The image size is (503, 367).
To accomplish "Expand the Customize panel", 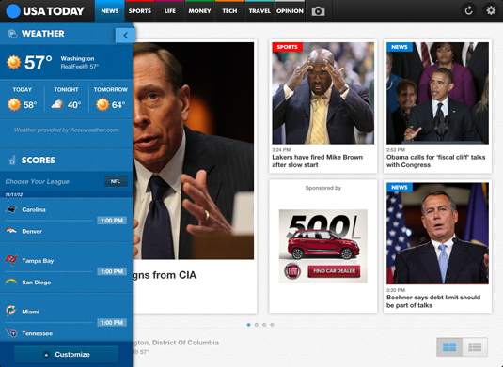I will (x=67, y=354).
